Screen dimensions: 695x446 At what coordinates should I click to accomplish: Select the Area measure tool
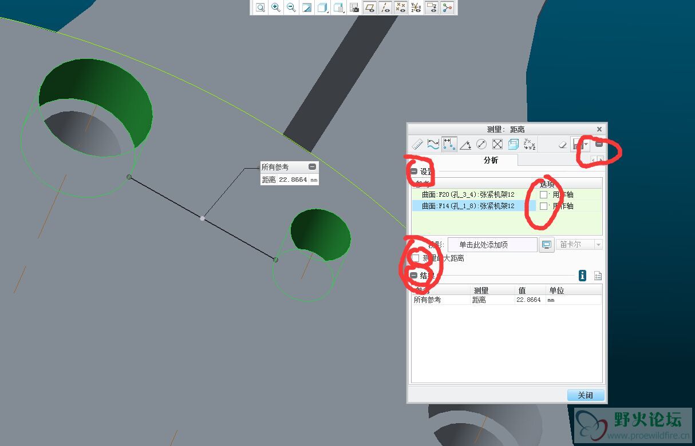pyautogui.click(x=497, y=145)
